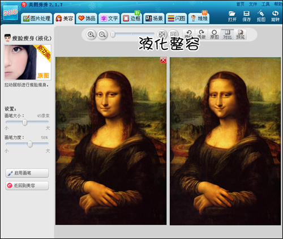Open the 工具 menu
The height and width of the screenshot is (239, 283).
click(x=265, y=4)
